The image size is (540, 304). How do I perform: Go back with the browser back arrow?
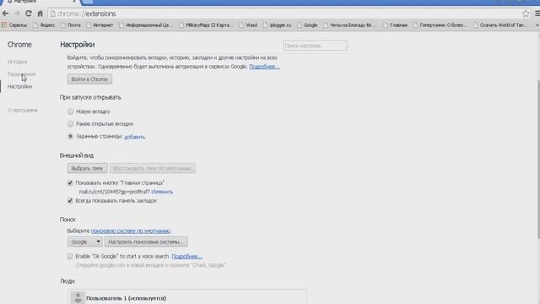click(5, 14)
